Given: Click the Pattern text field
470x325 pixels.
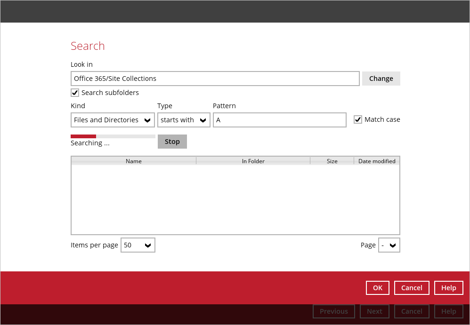Looking at the screenshot, I should pyautogui.click(x=279, y=120).
